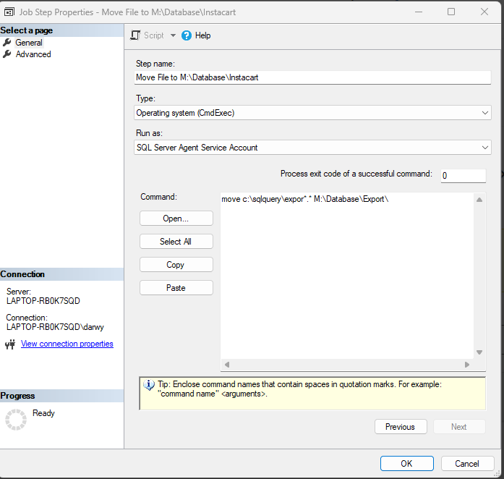Image resolution: width=504 pixels, height=479 pixels.
Task: Expand the Type dropdown
Action: click(x=485, y=113)
